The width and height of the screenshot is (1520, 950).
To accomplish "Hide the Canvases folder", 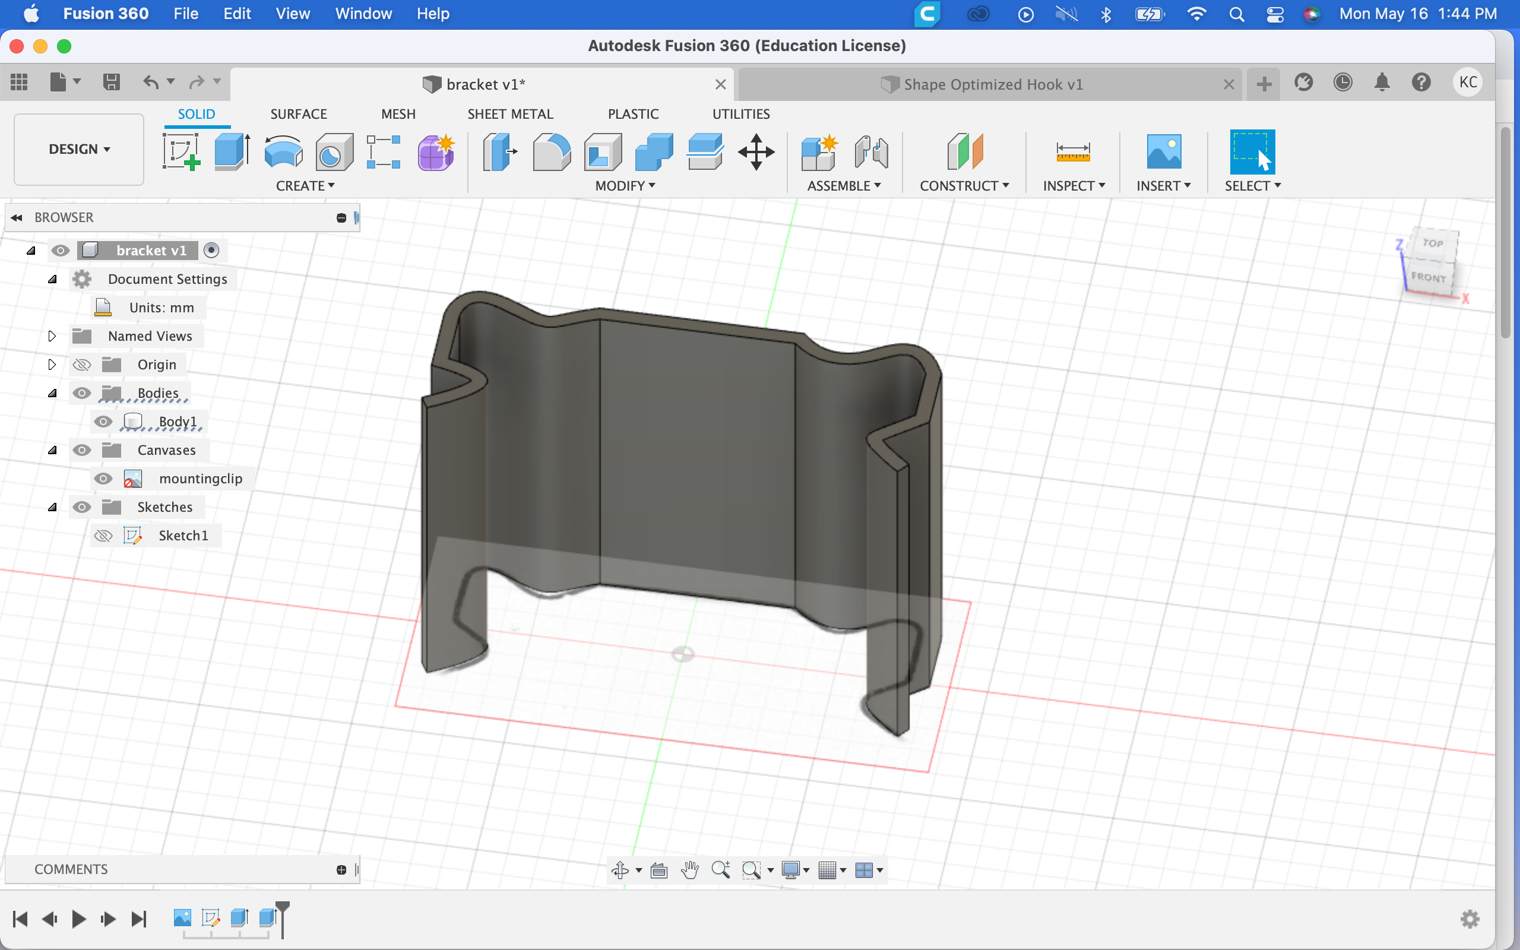I will [82, 451].
